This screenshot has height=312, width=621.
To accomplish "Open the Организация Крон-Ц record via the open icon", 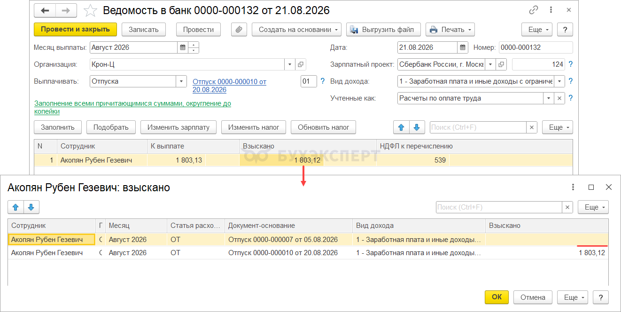I will coord(301,64).
